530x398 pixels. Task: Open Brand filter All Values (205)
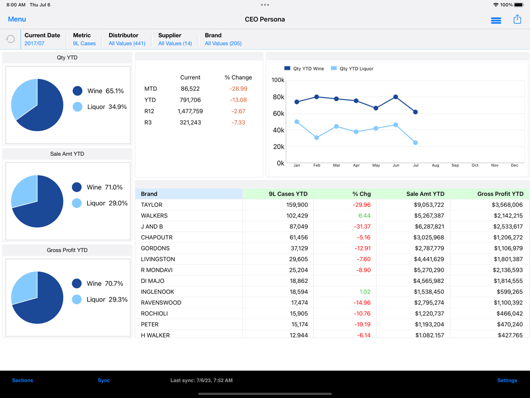coord(223,44)
